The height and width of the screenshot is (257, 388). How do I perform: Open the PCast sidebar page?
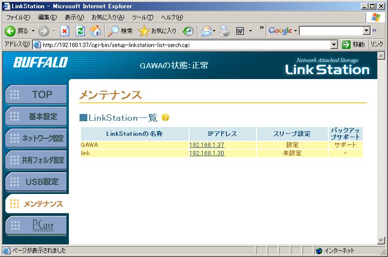tap(36, 225)
